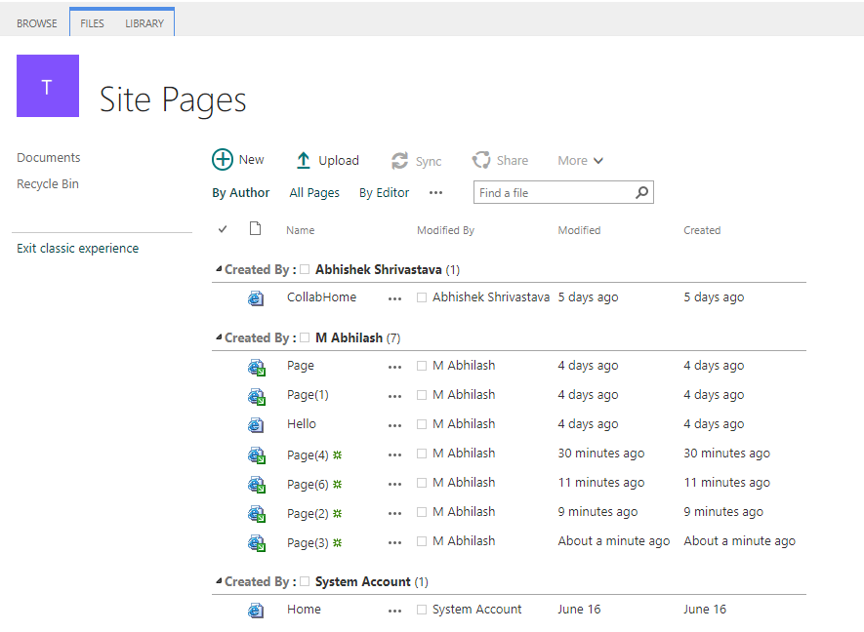
Task: Click the page icon beside Page(2)
Action: (256, 514)
